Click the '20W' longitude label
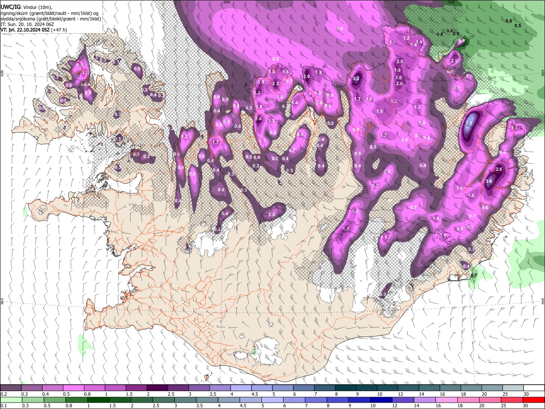The height and width of the screenshot is (409, 545). pos(227,2)
